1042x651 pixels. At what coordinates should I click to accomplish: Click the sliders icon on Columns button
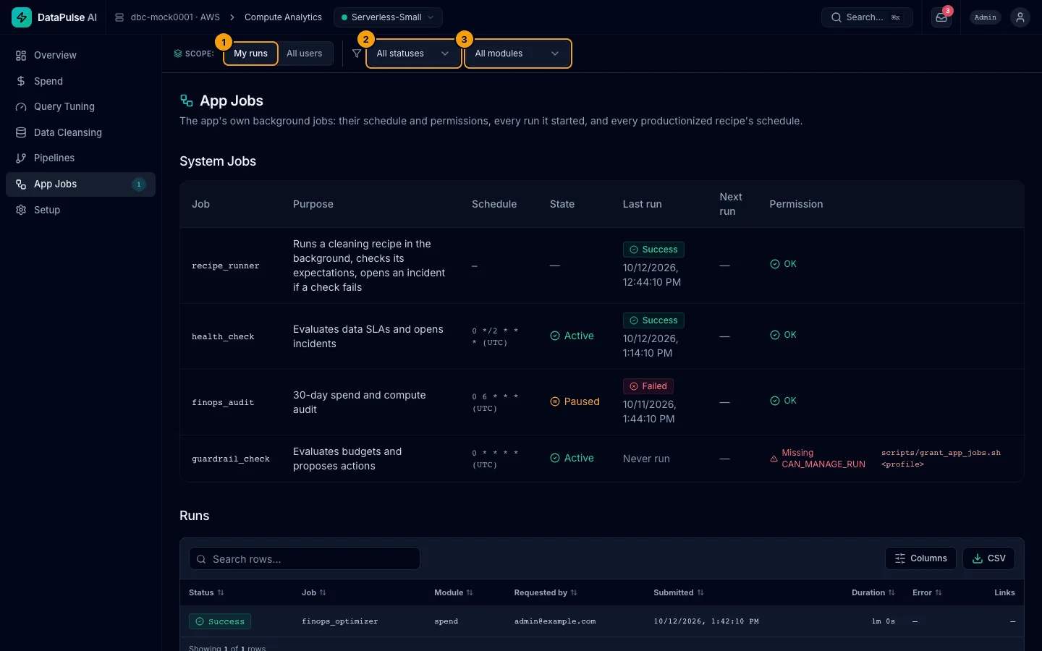900,558
